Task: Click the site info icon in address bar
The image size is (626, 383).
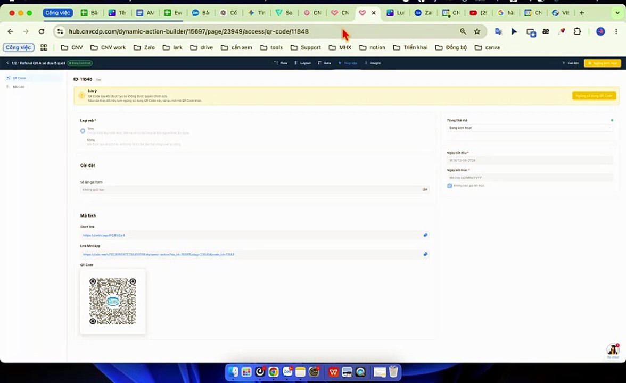Action: 60,31
